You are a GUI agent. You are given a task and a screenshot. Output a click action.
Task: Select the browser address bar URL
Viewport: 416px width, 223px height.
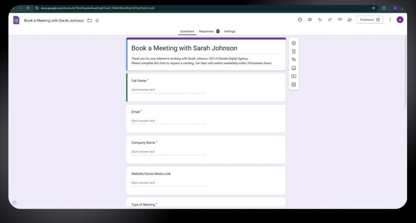point(97,8)
